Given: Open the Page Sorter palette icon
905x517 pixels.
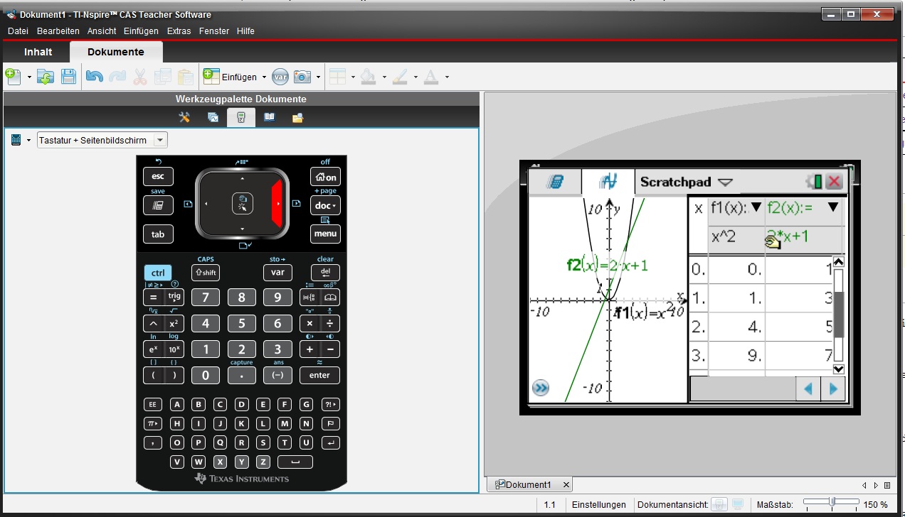Looking at the screenshot, I should coord(213,118).
